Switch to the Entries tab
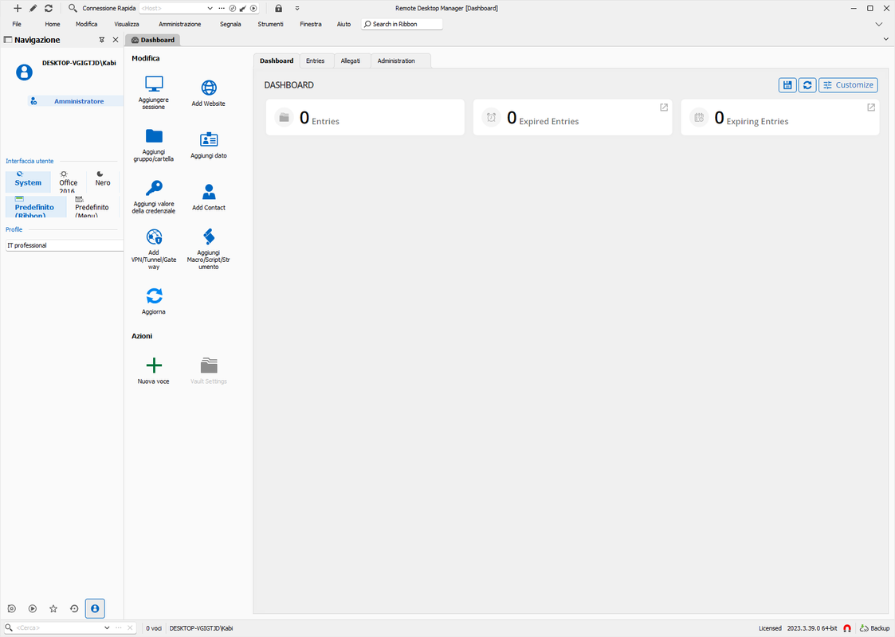 coord(315,61)
